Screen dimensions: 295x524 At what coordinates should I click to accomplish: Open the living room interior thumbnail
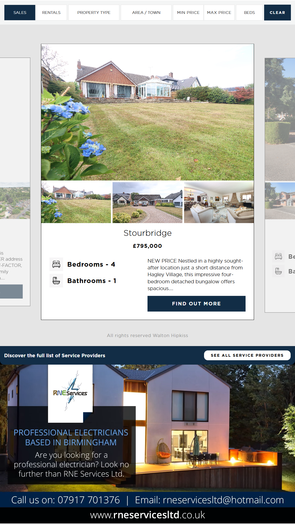(219, 203)
